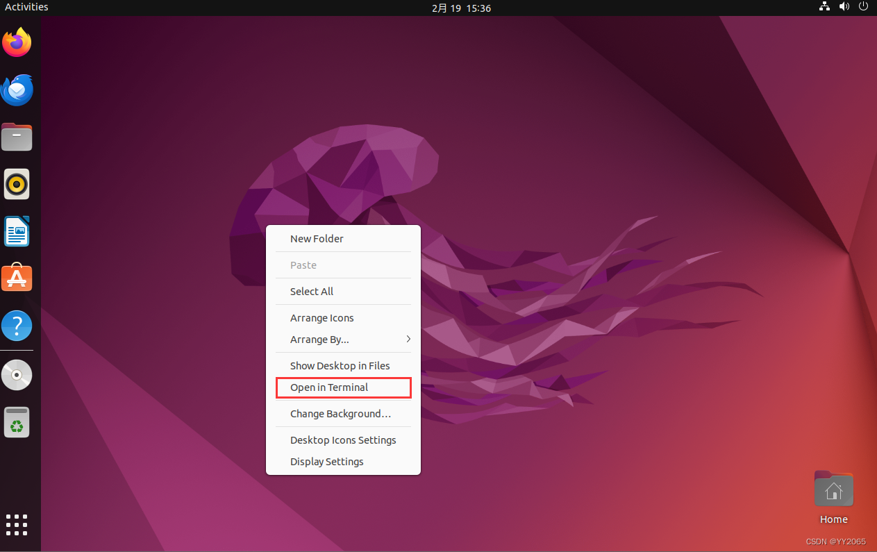Show Applications grid
Screen dimensions: 877x552
pyautogui.click(x=17, y=525)
